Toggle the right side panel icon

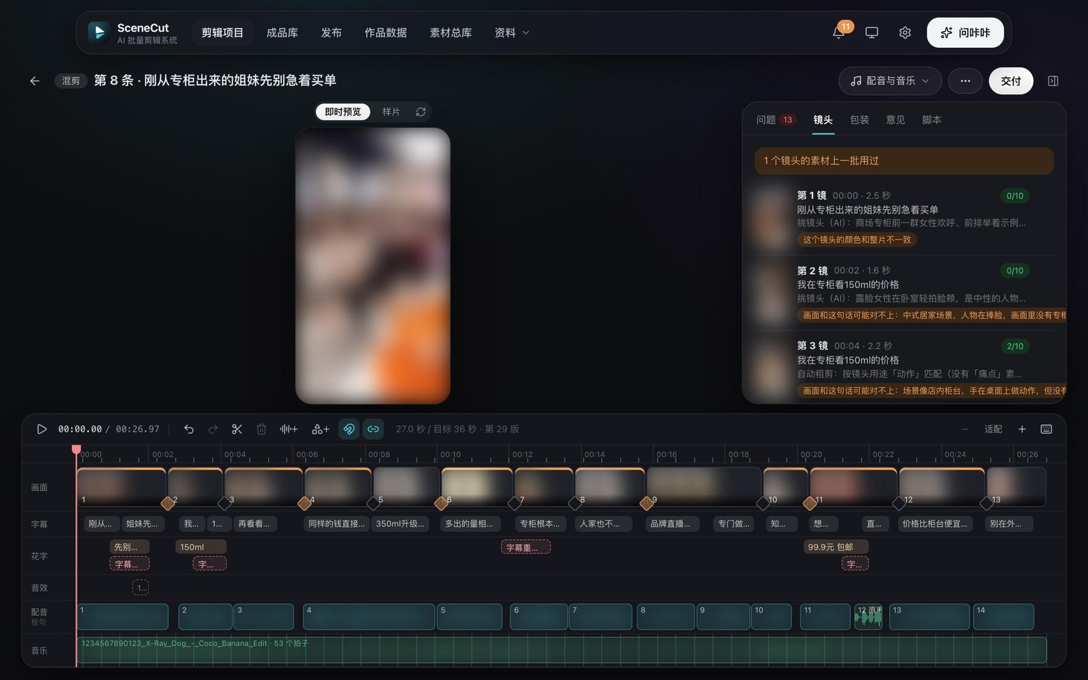click(1053, 80)
